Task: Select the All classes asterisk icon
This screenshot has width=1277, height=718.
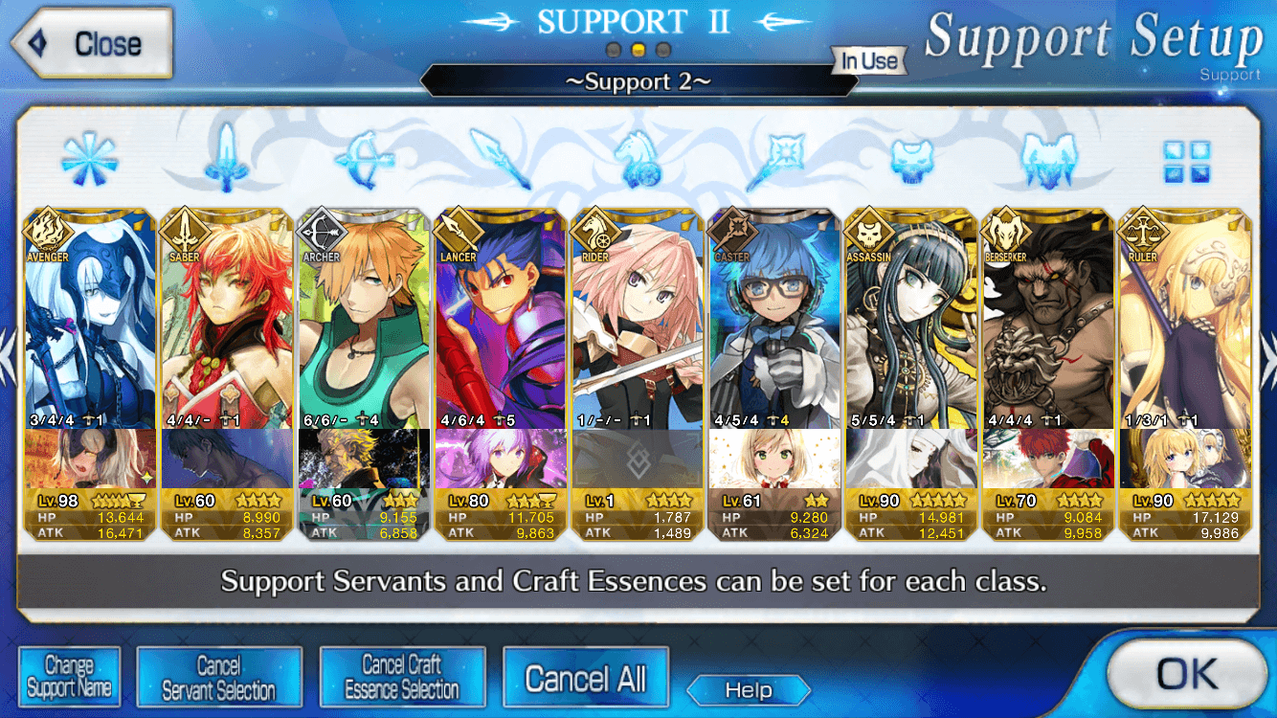Action: click(90, 158)
